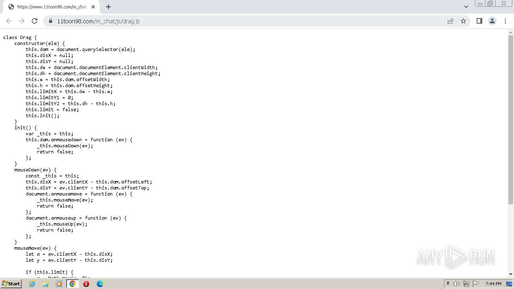Open media player from taskbar
Screen dimensions: 514x289
[x=59, y=284]
